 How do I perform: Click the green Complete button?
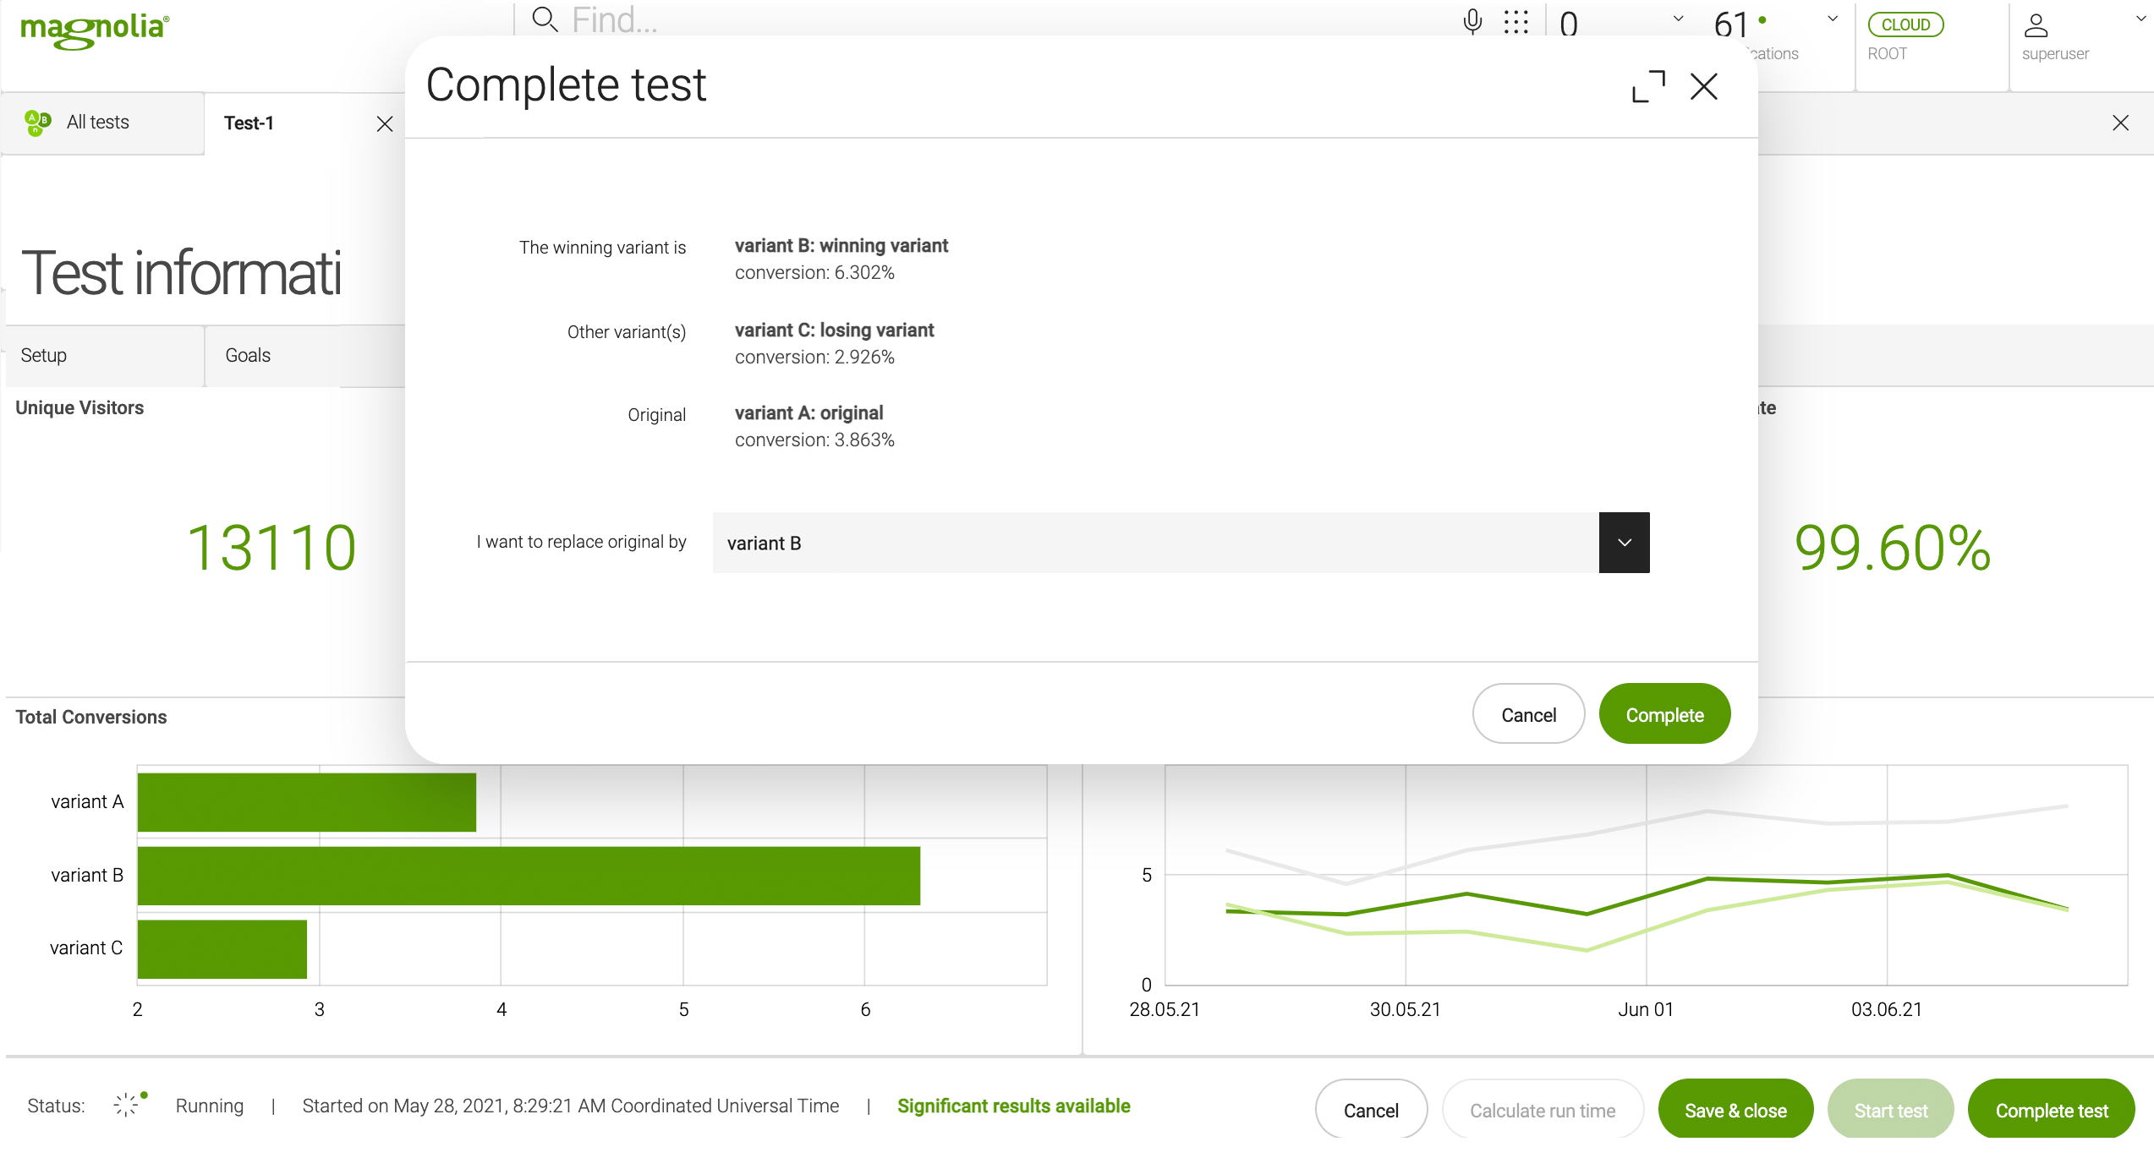tap(1663, 714)
